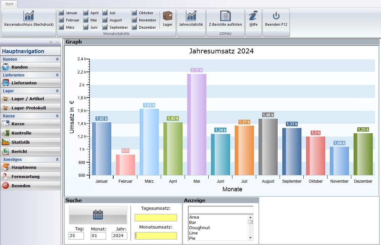Screen dimensions: 381x245
Task: Open Lager / Artikel in the sidebar
Action: click(30, 99)
